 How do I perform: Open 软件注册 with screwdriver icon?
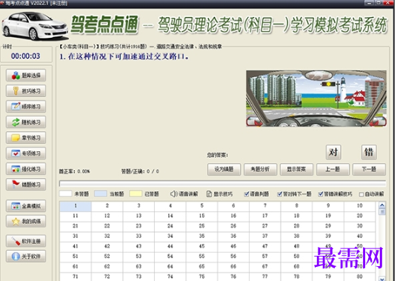(26, 241)
